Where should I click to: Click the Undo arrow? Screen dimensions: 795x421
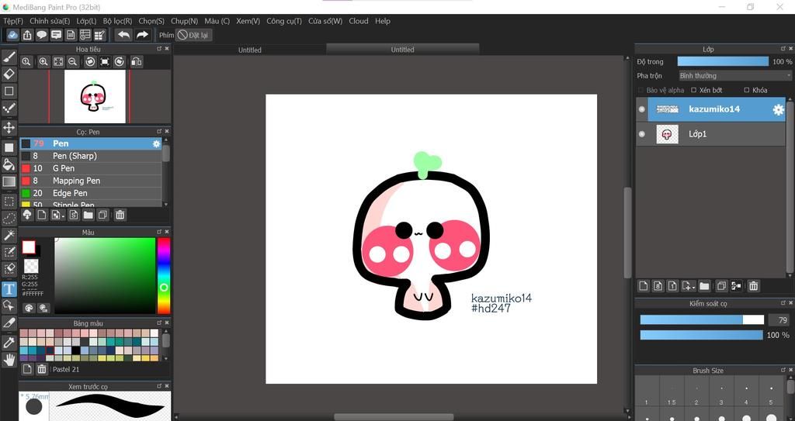point(123,35)
